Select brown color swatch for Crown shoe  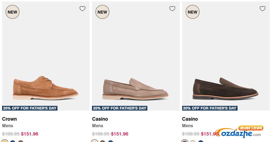coord(21,141)
